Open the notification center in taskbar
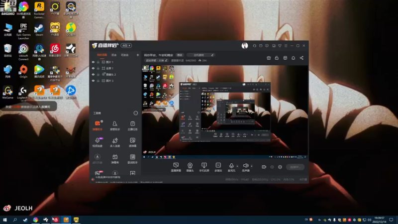Viewport: 398px width, 224px height. [x=391, y=220]
